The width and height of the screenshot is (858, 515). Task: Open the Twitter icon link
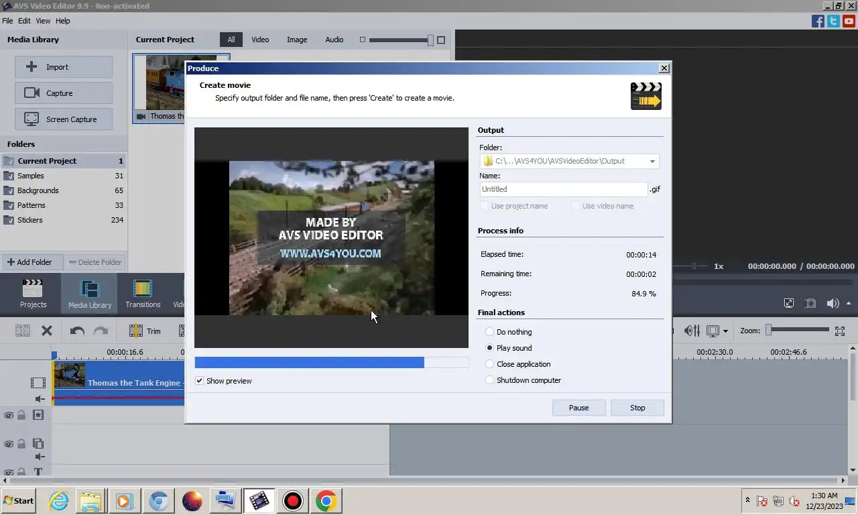click(833, 21)
